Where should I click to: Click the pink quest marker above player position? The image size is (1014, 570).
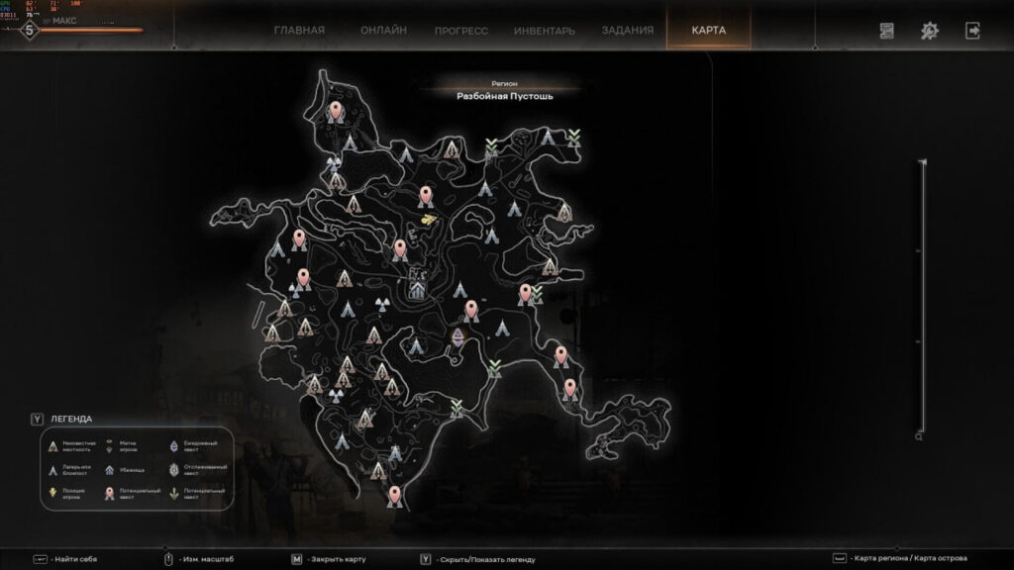click(425, 196)
